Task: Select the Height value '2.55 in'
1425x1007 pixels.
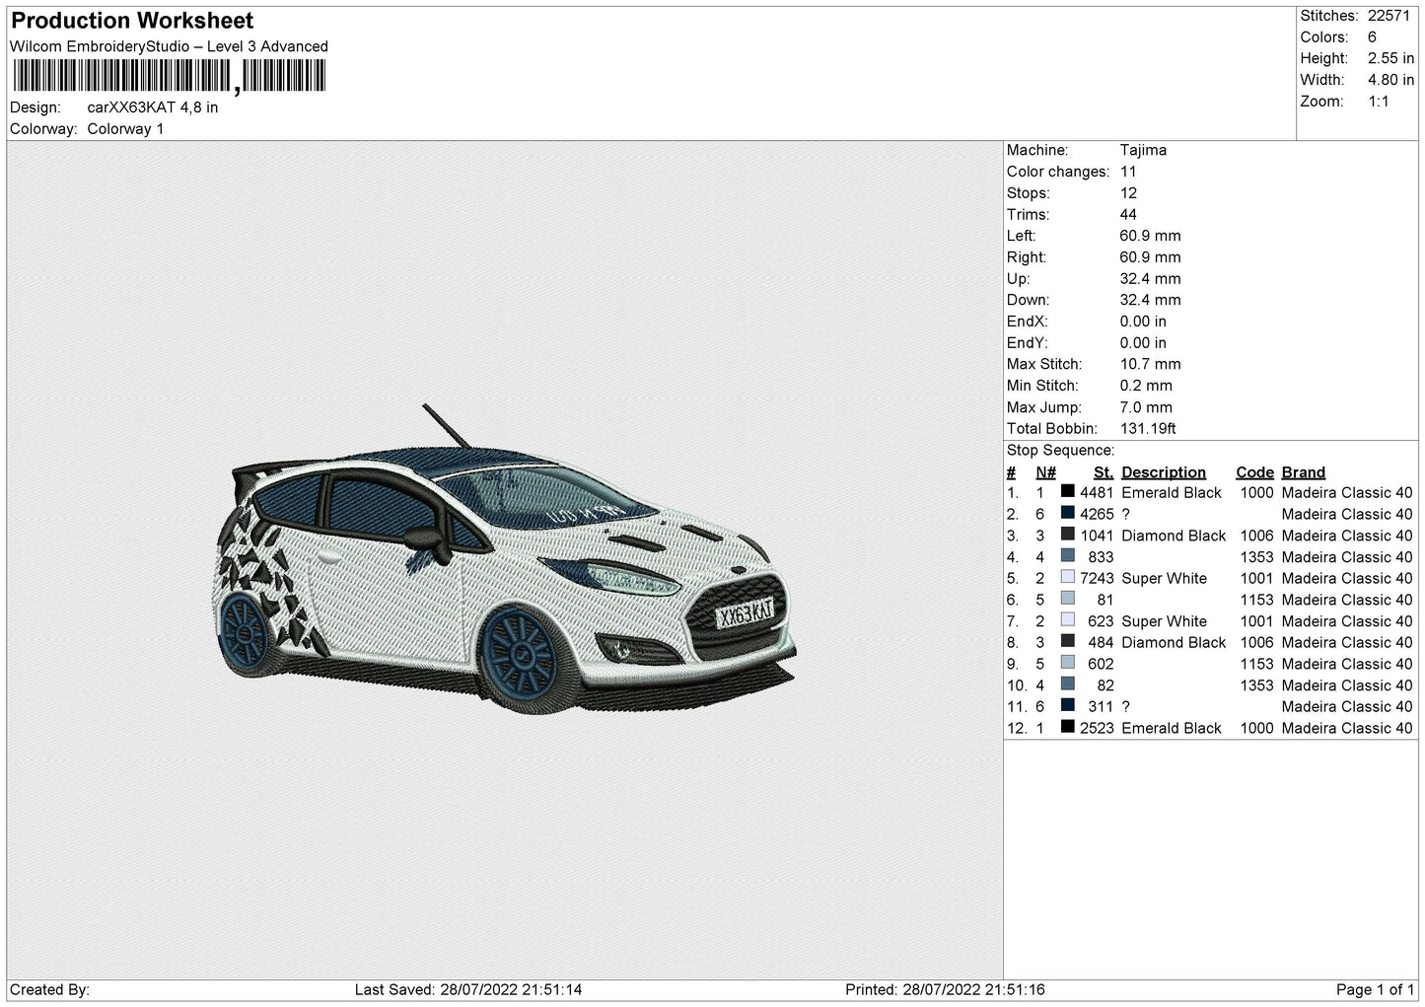Action: (x=1390, y=59)
